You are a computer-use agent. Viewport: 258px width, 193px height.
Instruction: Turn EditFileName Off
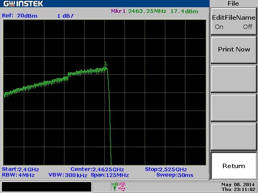click(x=248, y=27)
